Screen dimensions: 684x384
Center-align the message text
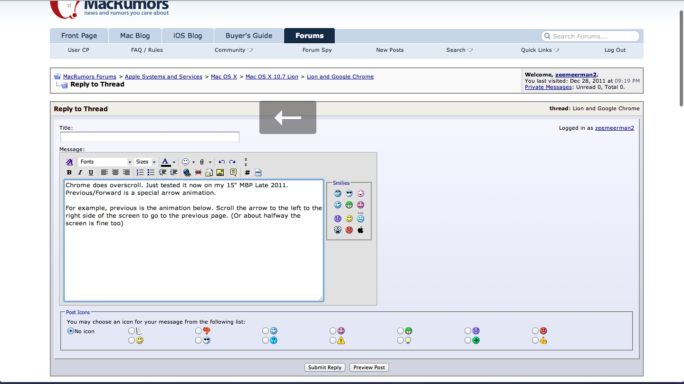[115, 173]
